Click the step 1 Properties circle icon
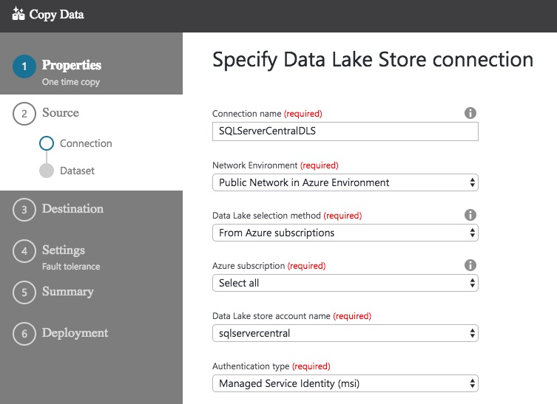This screenshot has height=404, width=557. tap(24, 66)
